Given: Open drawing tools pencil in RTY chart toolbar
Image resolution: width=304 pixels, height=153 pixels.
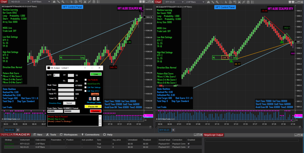Looking at the screenshot, I should (x=213, y=2).
